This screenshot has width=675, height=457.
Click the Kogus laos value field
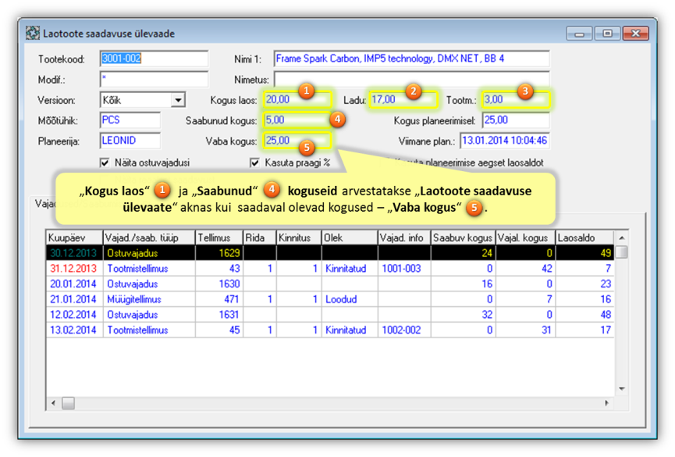297,99
